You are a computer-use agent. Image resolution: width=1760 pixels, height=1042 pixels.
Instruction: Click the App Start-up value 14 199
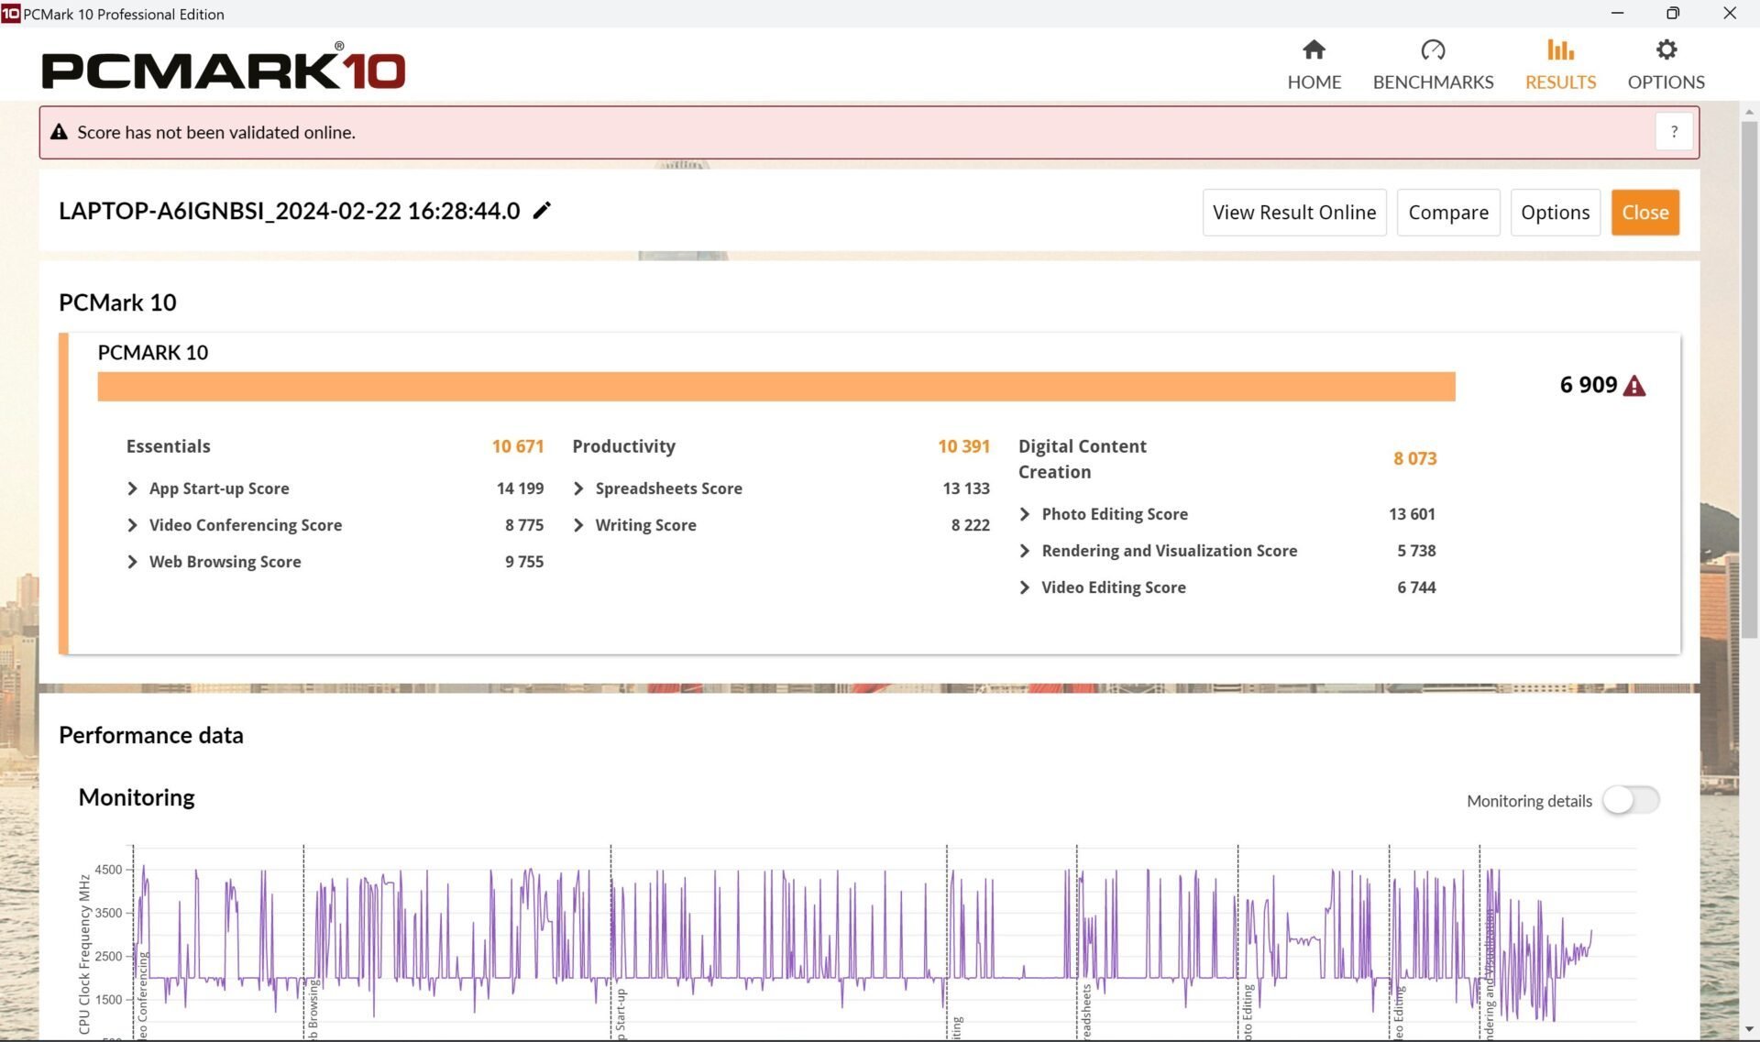tap(520, 488)
